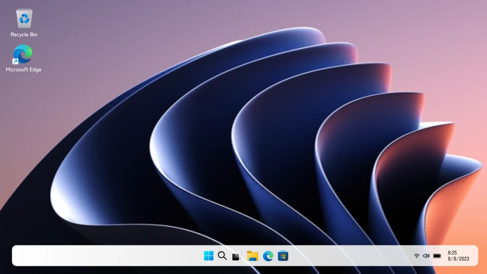Click the 'Microsoft Edge' label text
Image resolution: width=487 pixels, height=274 pixels.
coord(23,70)
